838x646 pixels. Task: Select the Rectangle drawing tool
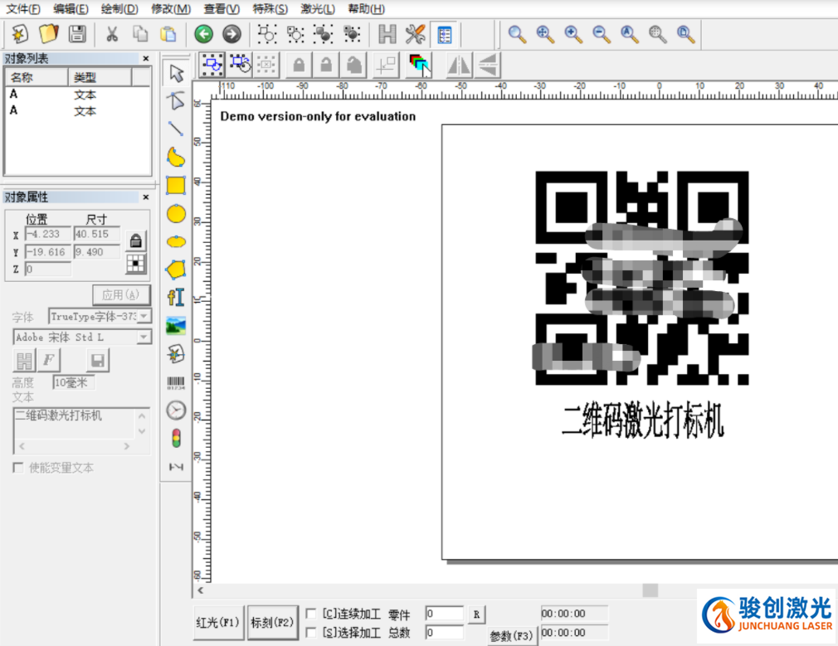(175, 186)
